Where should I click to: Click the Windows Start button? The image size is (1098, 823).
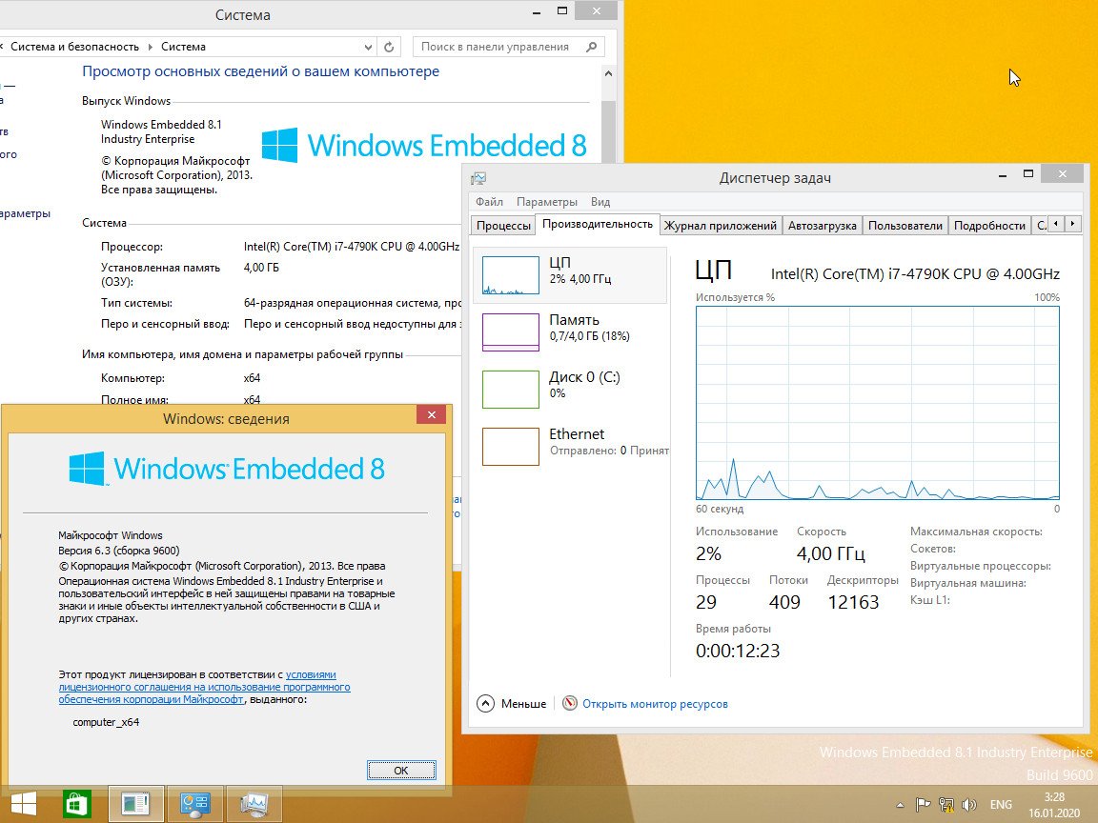24,804
